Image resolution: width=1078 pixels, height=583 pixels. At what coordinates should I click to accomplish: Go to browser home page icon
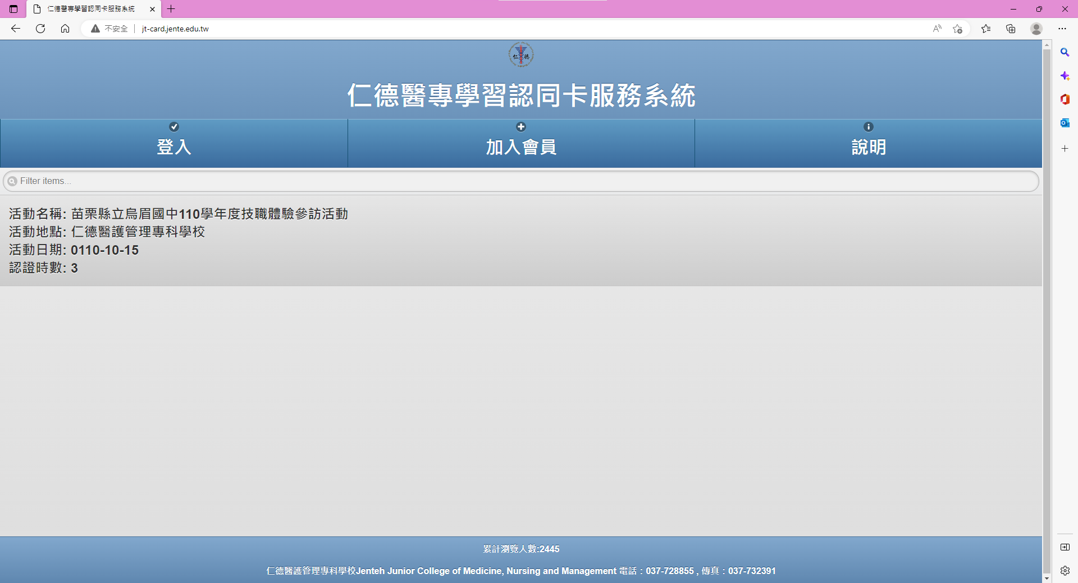[65, 29]
